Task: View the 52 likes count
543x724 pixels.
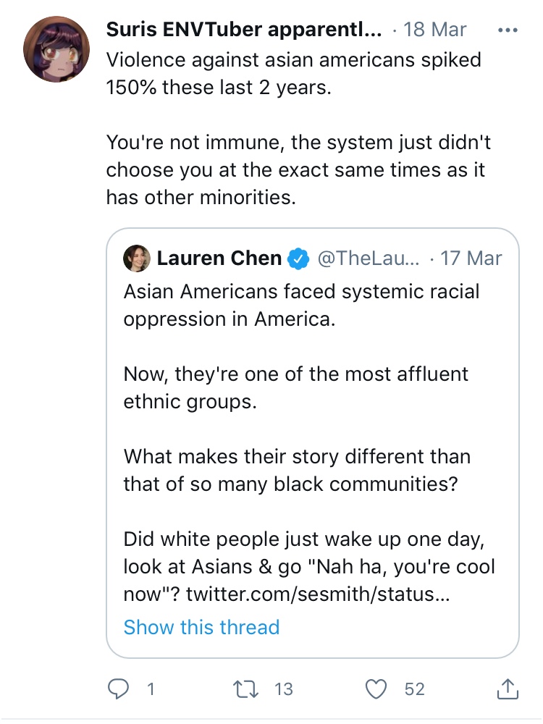Action: tap(414, 689)
